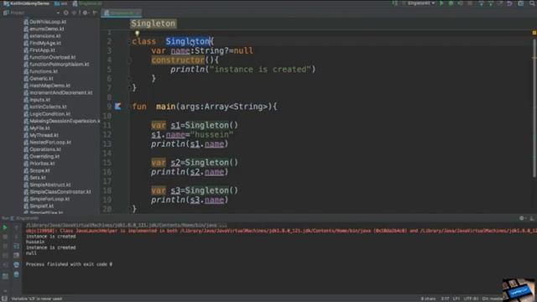Image resolution: width=537 pixels, height=302 pixels.
Task: Click the tool windows icon in status bar corner
Action: click(4, 299)
